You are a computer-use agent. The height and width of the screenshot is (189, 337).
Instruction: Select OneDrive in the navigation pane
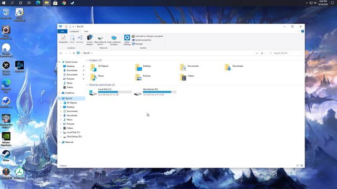(x=70, y=93)
